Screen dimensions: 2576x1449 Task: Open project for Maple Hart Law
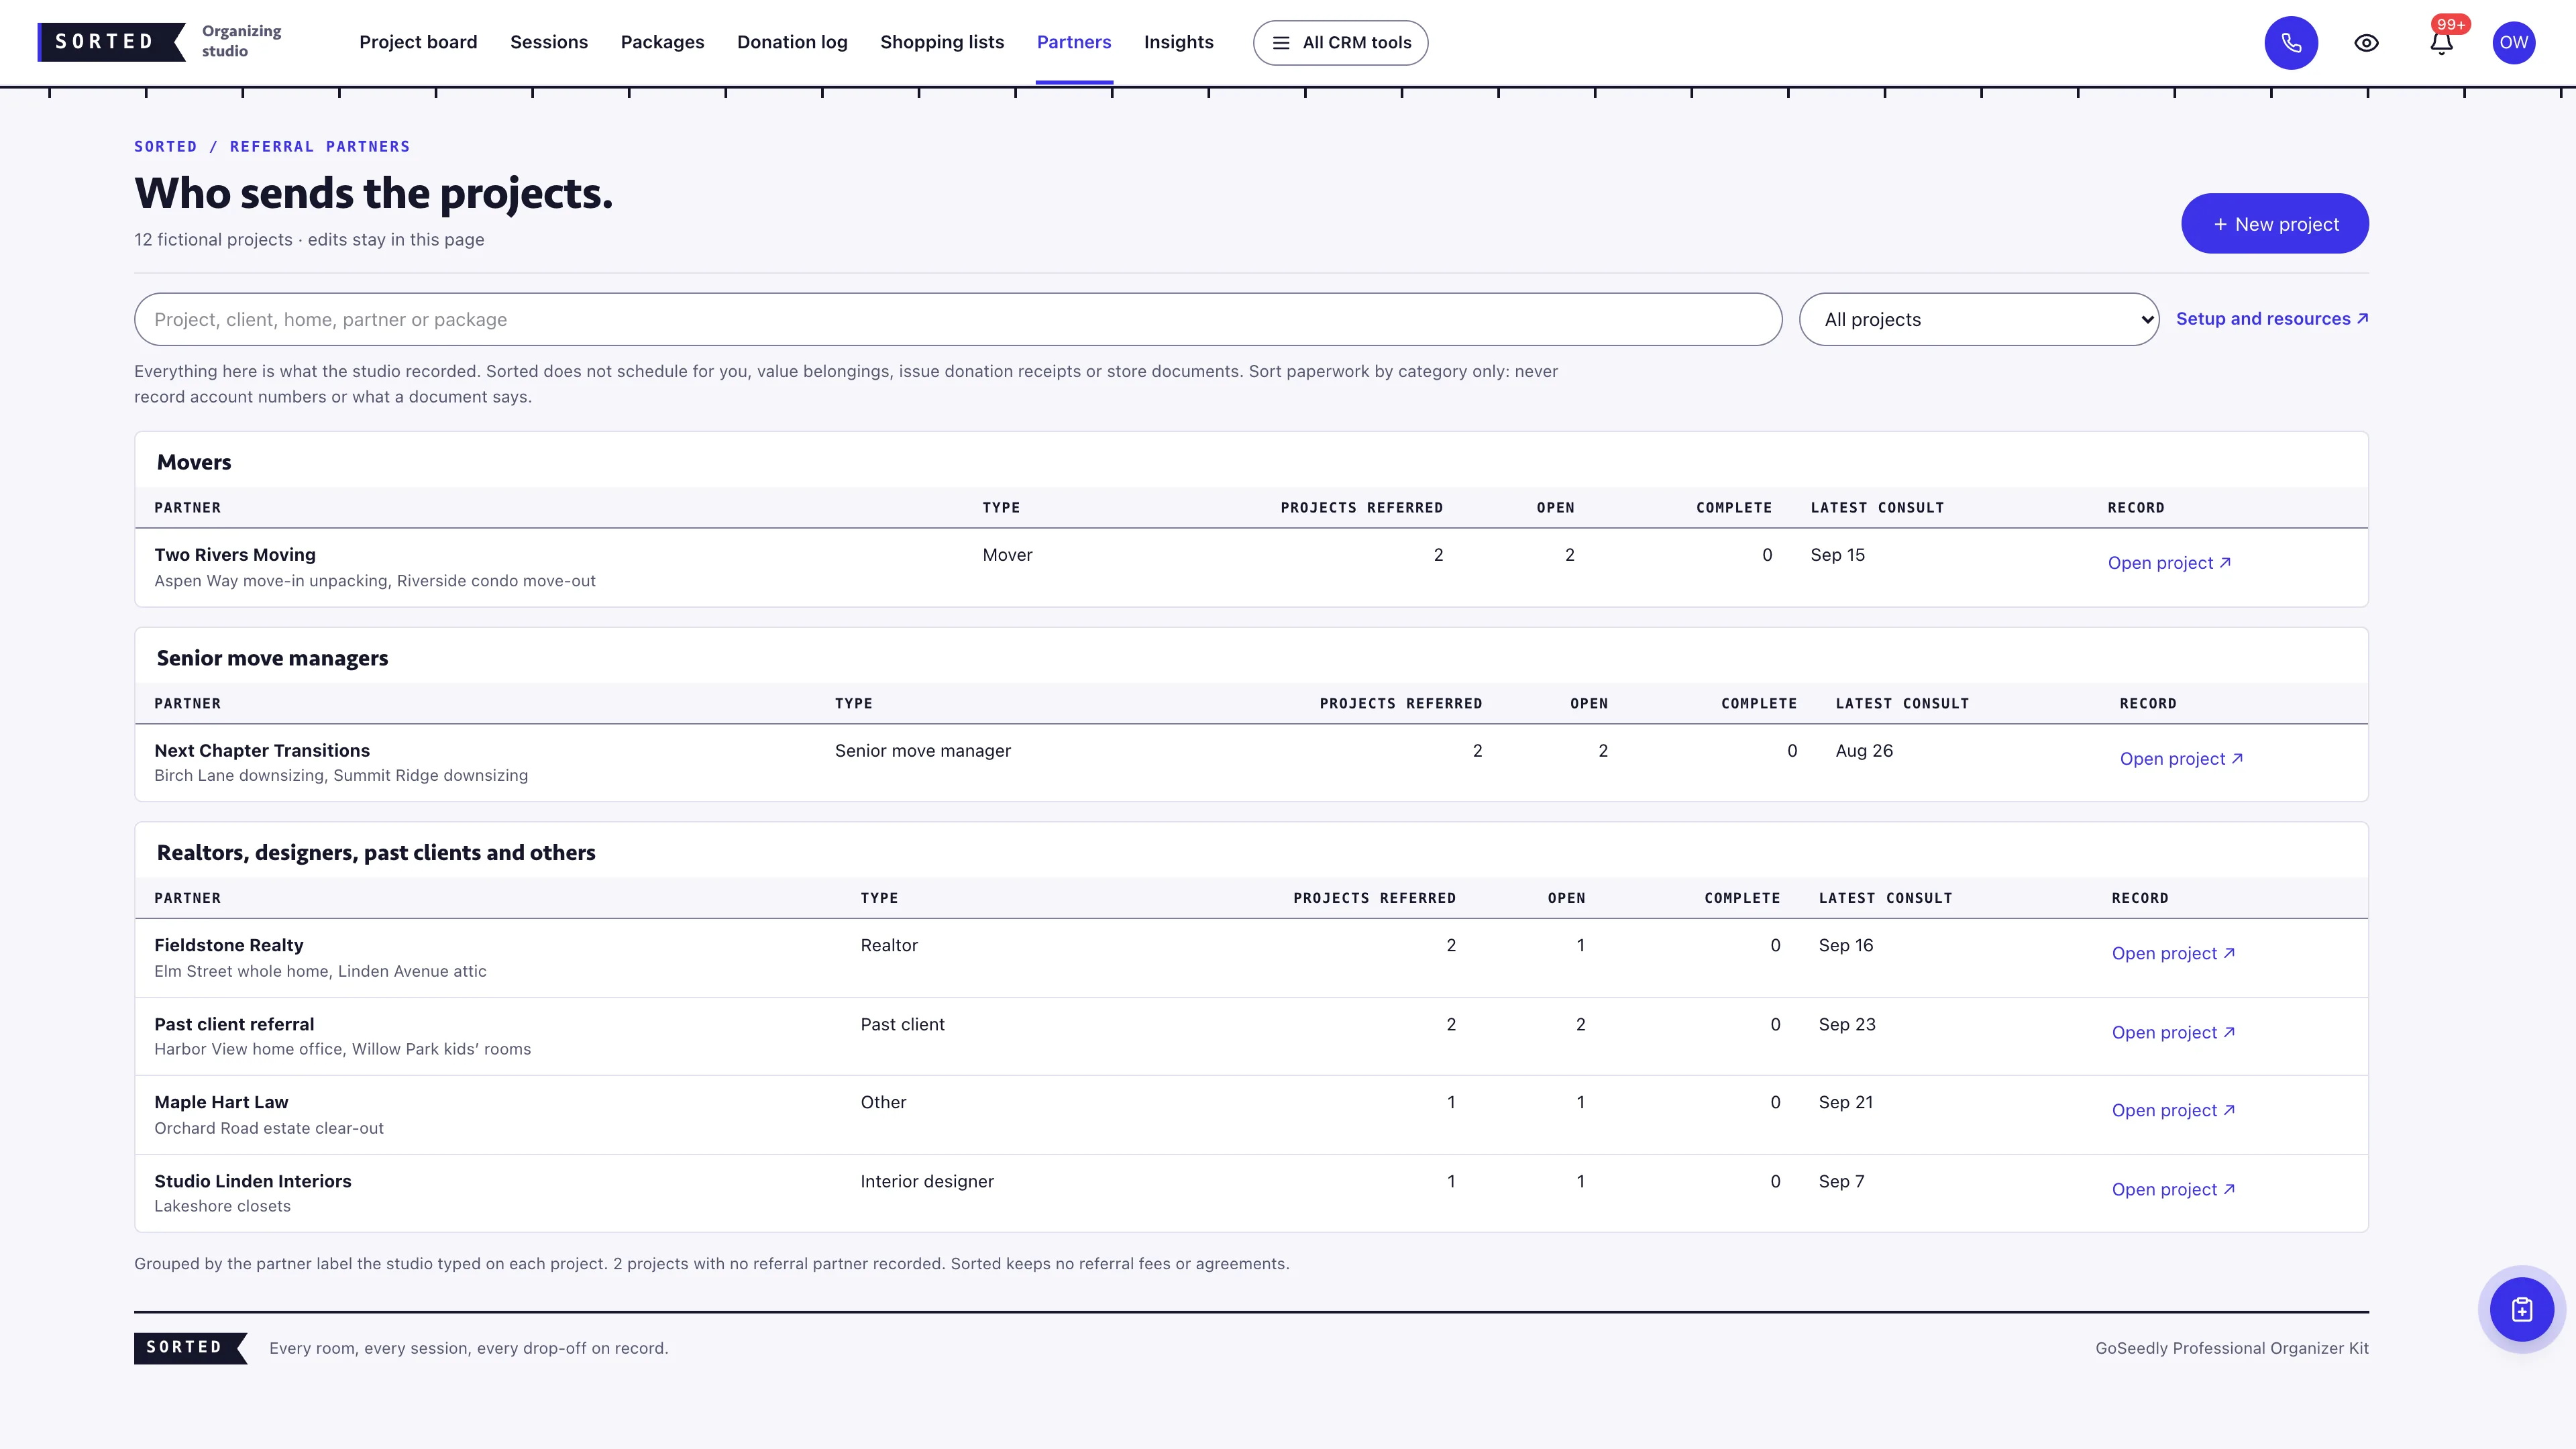pyautogui.click(x=2173, y=1110)
